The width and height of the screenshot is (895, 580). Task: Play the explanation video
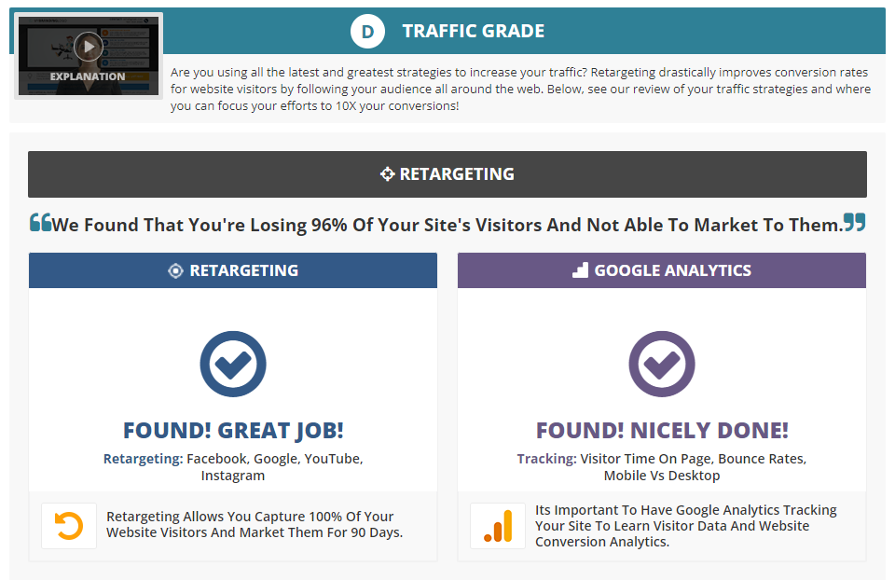point(88,46)
